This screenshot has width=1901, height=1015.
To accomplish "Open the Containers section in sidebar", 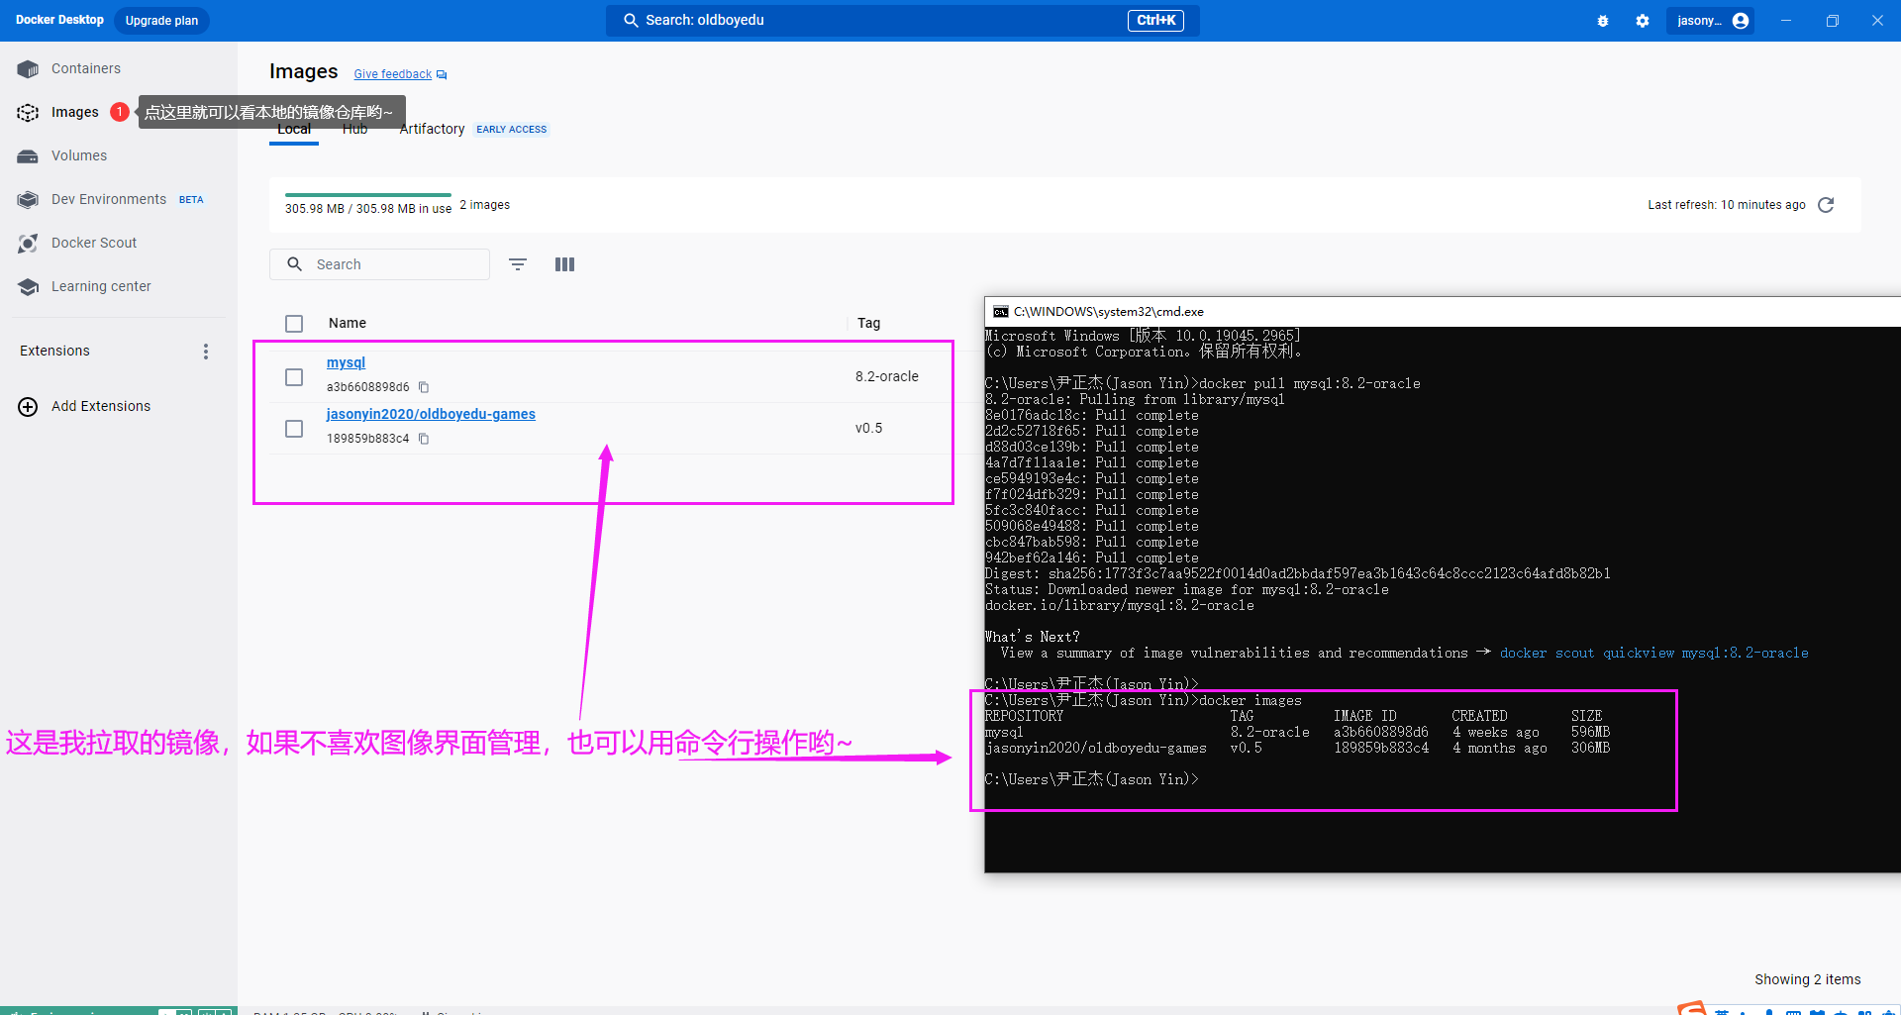I will pyautogui.click(x=85, y=68).
